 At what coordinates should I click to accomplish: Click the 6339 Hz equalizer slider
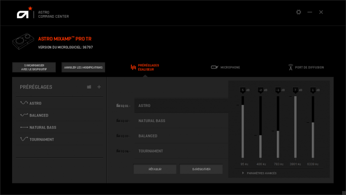(x=313, y=127)
